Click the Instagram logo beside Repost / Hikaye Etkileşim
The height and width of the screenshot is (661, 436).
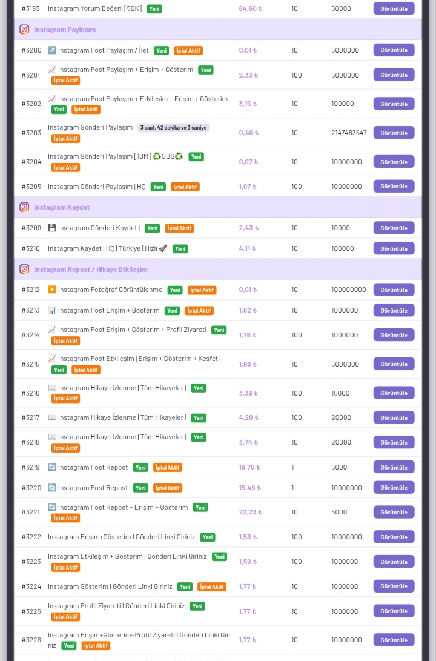click(24, 269)
